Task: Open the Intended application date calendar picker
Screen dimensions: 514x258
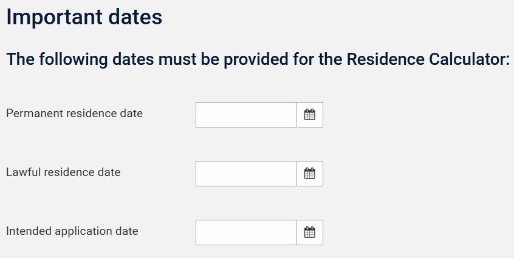Action: tap(309, 233)
